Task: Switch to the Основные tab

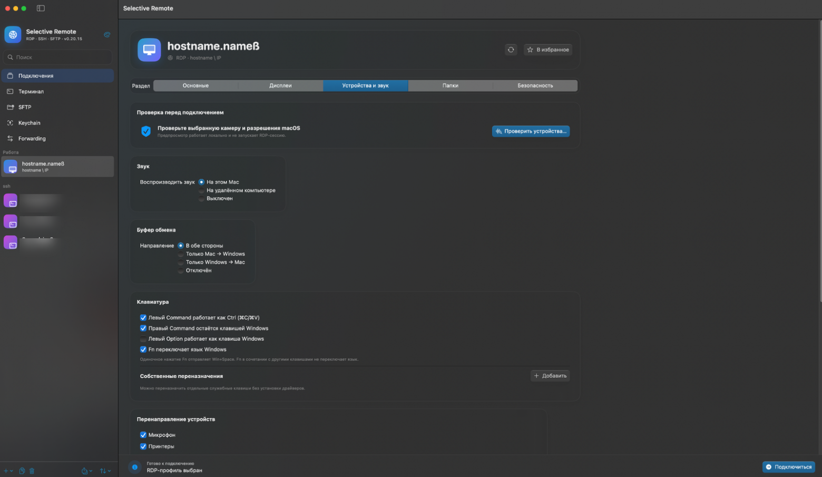Action: click(x=195, y=85)
